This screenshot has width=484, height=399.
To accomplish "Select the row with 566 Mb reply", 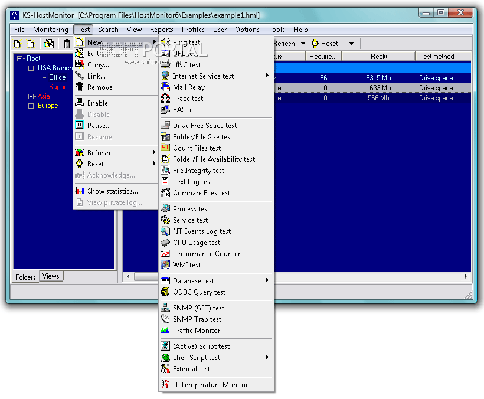I will pyautogui.click(x=372, y=98).
